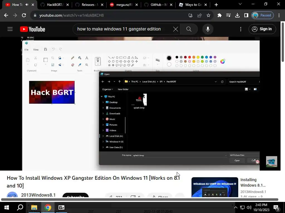Collapse This PC tree node

(x=102, y=97)
